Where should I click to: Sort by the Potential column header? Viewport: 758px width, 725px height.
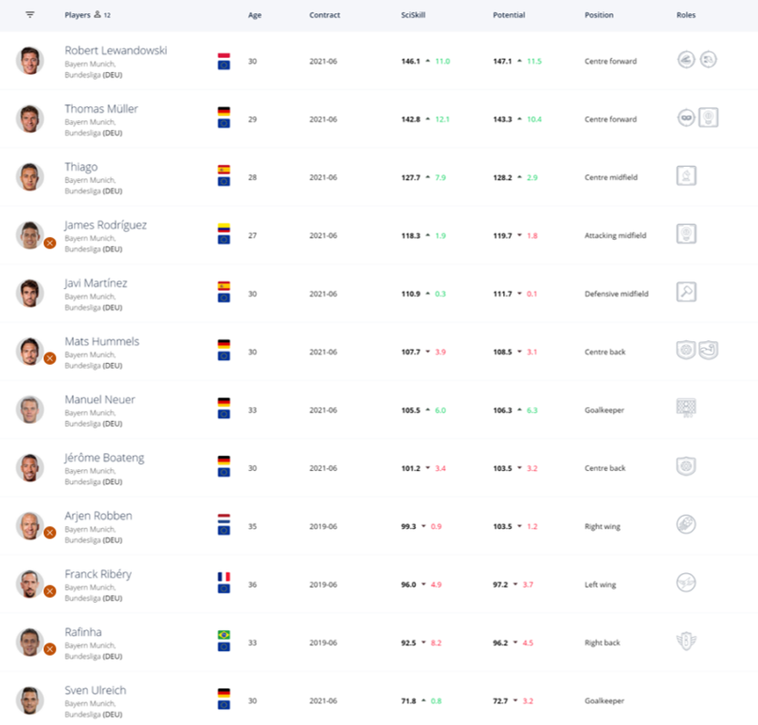(509, 15)
